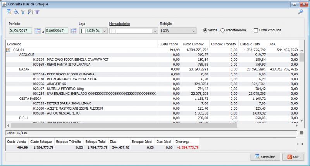This screenshot has height=166, width=310.
Task: Click the red Diferença value -1.784.775,79
Action: pos(188,148)
